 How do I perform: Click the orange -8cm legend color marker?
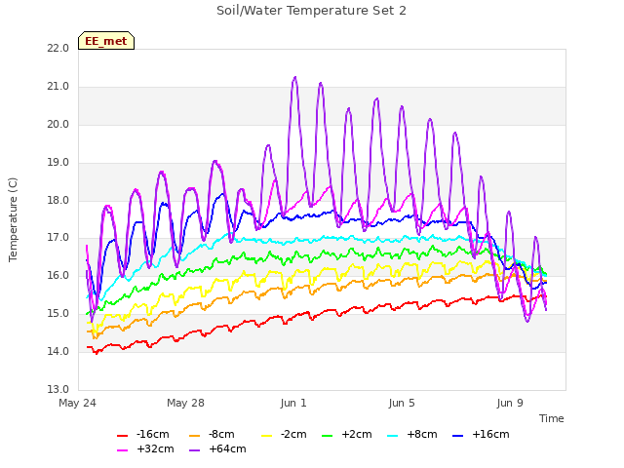pyautogui.click(x=194, y=436)
